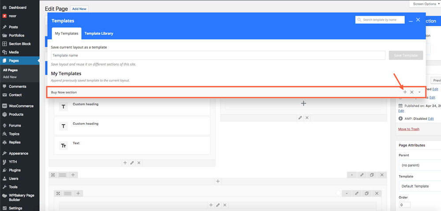The height and width of the screenshot is (211, 441).
Task: Edit the published date link
Action: tap(401, 111)
